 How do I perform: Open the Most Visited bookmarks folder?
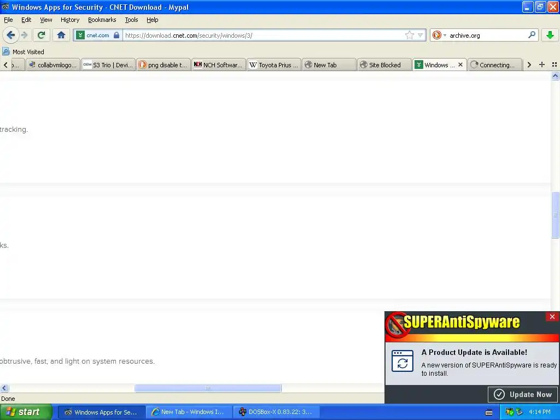(23, 52)
